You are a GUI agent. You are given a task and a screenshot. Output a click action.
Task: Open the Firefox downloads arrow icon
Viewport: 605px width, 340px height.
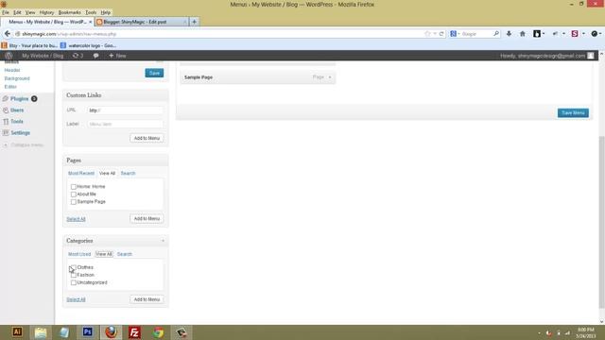pos(509,34)
